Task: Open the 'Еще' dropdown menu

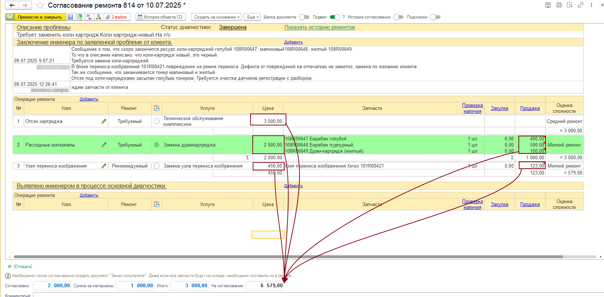Action: (x=252, y=17)
